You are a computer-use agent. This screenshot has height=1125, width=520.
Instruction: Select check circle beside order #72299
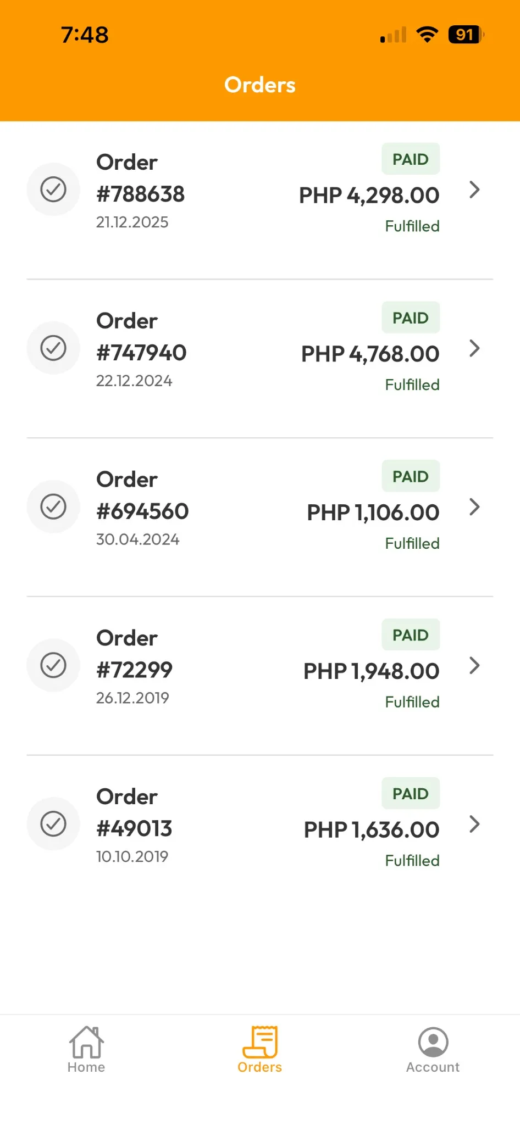pos(53,665)
